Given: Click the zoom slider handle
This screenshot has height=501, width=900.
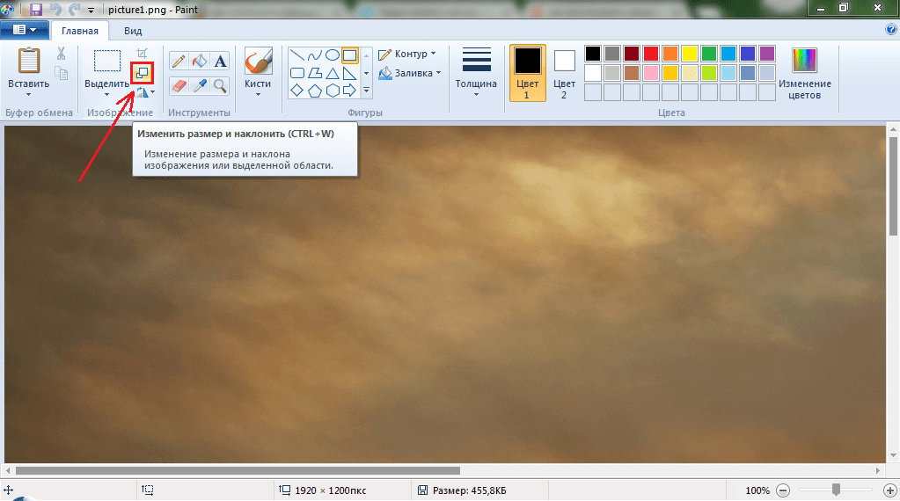Looking at the screenshot, I should (x=837, y=490).
